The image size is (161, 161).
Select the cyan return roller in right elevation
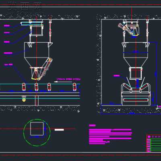136,100
